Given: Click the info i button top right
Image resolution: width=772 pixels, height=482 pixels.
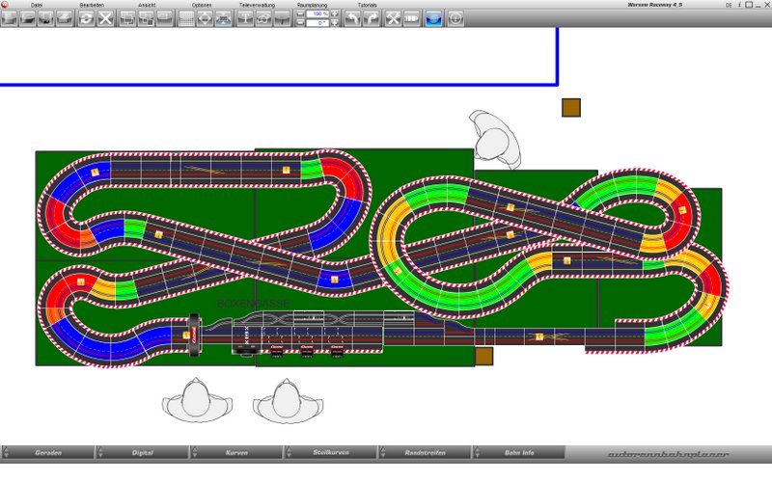Looking at the screenshot, I should [739, 5].
